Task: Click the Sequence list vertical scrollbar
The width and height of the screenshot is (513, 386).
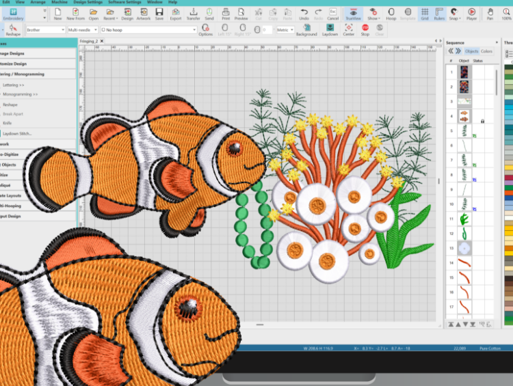Action: coord(497,83)
